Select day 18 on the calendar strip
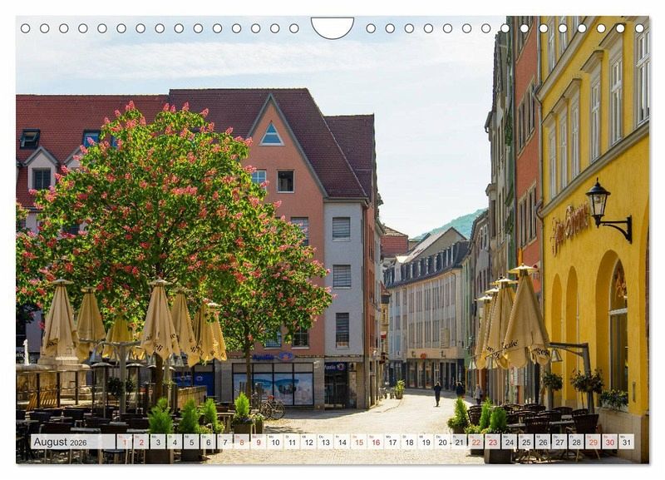The width and height of the screenshot is (665, 480). (x=408, y=442)
